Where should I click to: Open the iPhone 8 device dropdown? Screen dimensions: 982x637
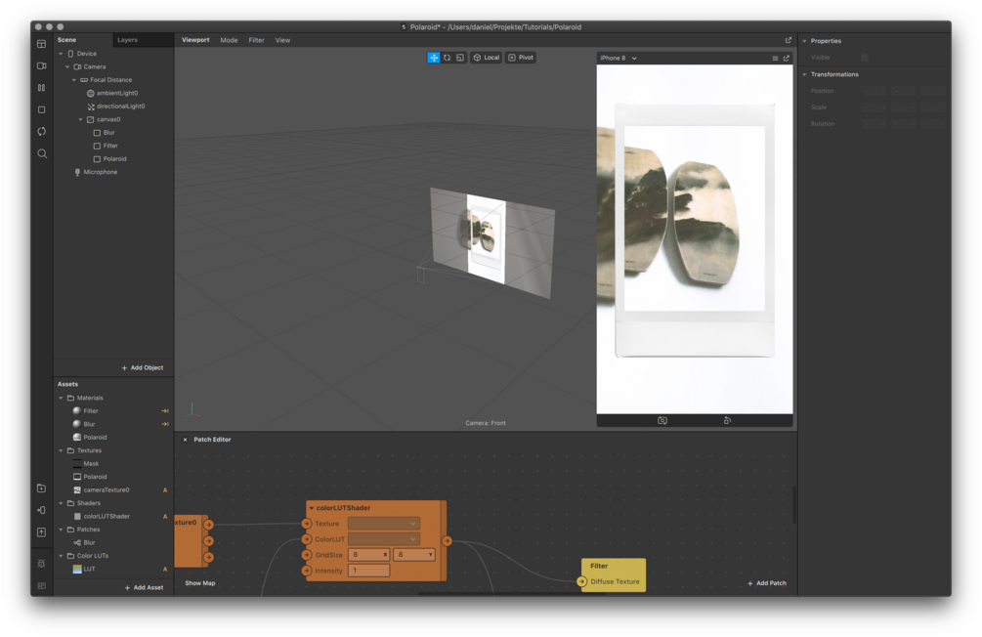(619, 59)
